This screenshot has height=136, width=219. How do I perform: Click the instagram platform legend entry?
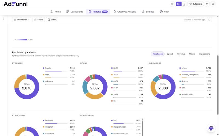(x=59, y=128)
